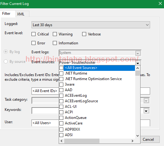This screenshot has height=146, width=164.
Task: Open the Keywords dropdown arrow
Action: point(146,111)
